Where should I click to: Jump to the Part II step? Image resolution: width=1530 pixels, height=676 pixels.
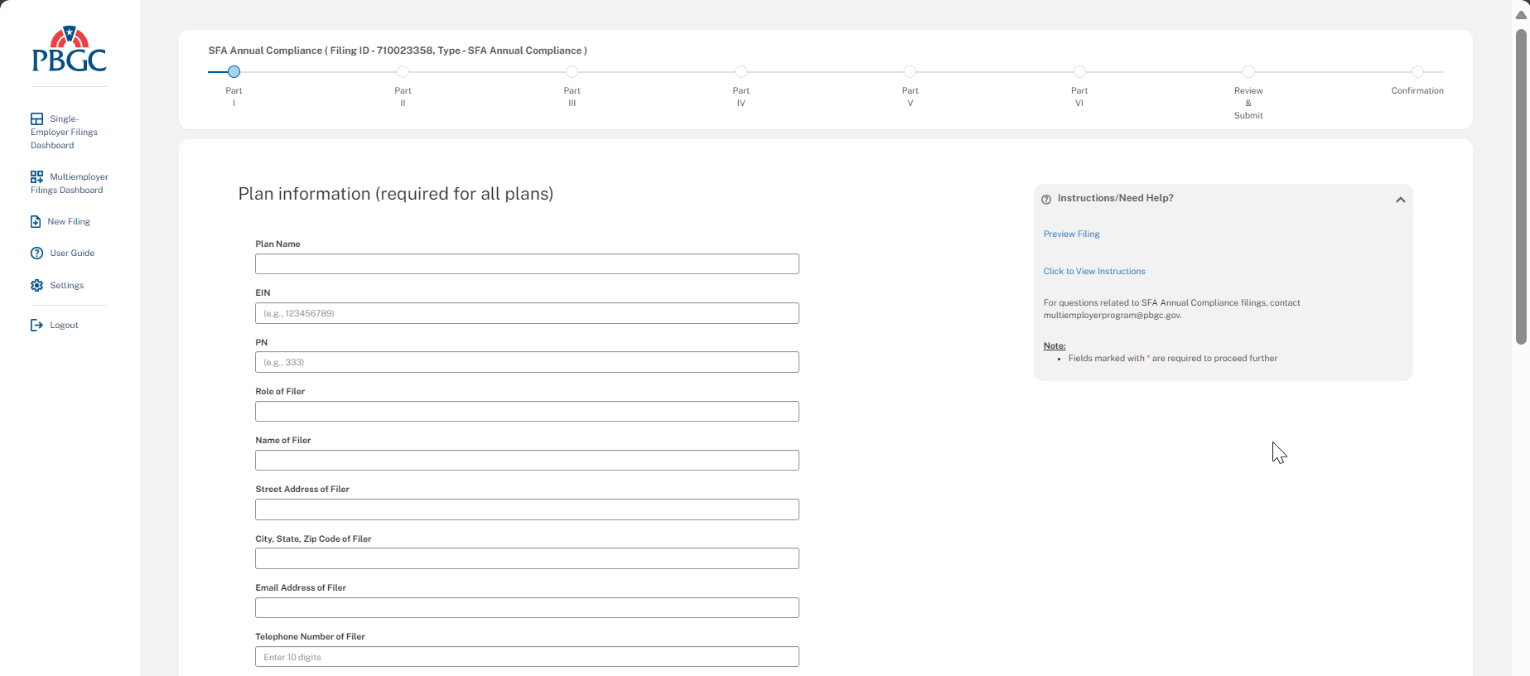point(403,72)
